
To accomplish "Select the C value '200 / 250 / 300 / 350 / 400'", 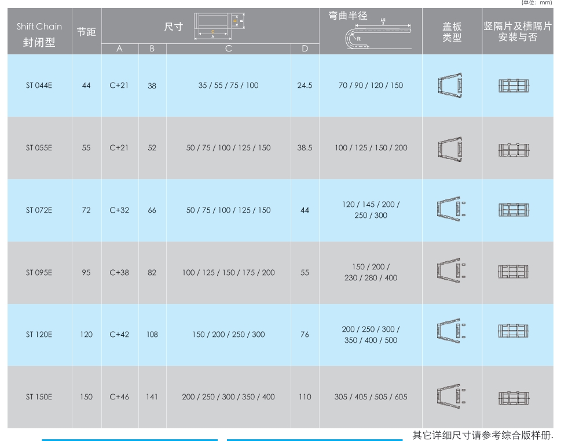I will click(x=228, y=397).
